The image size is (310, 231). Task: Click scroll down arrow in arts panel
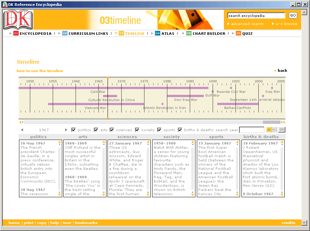(x=104, y=195)
